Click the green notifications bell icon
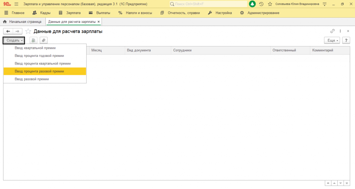 click(252, 4)
